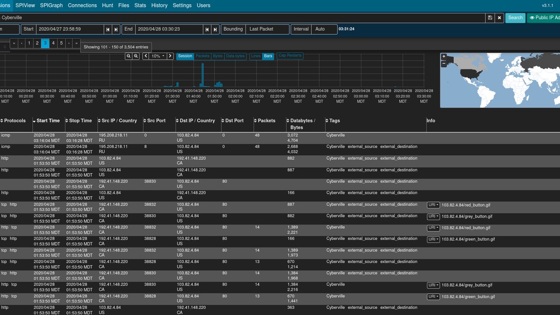Sort the table by Packets column
560x315 pixels.
(266, 121)
